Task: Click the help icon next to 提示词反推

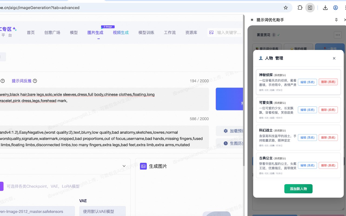Action: (x=35, y=81)
